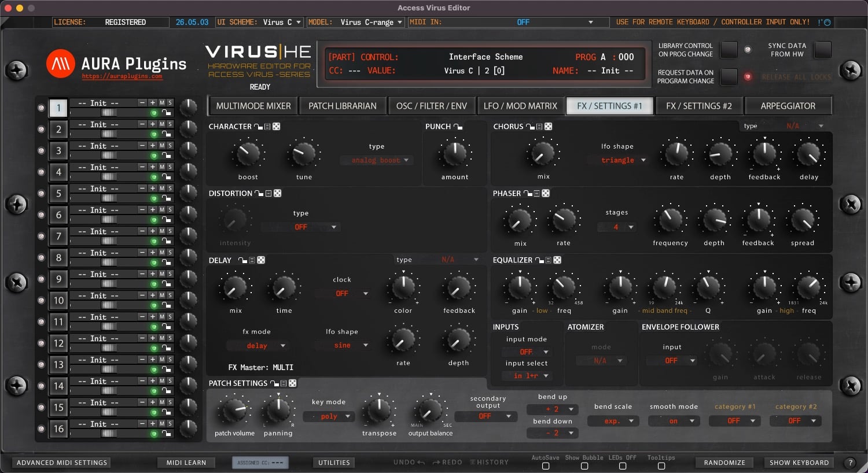
Task: Mute part 2 with its M button
Action: 162,124
